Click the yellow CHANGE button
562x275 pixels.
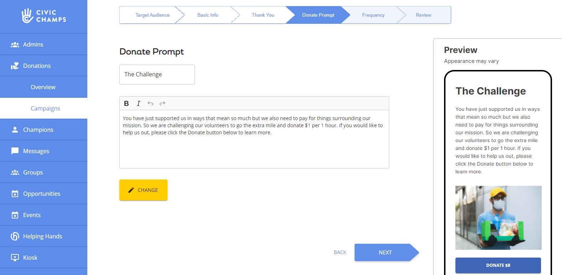click(143, 190)
